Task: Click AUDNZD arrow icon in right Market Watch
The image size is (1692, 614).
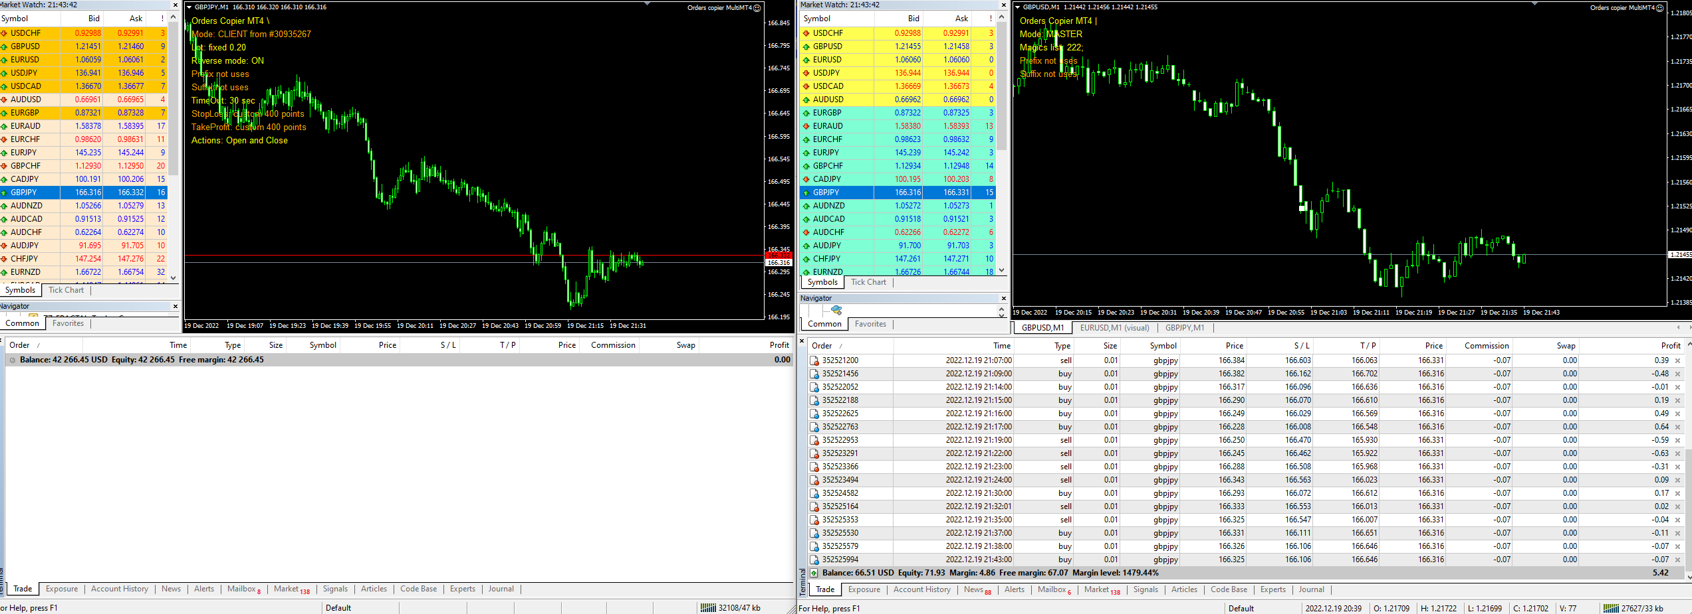Action: (806, 206)
